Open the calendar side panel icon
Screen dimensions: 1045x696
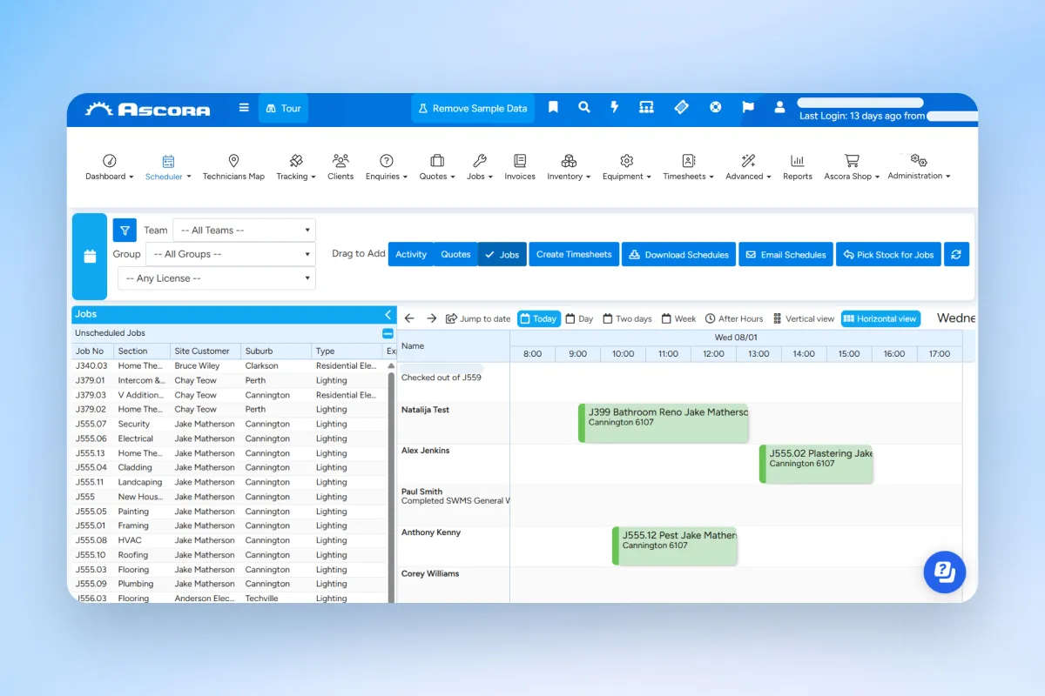click(x=90, y=257)
